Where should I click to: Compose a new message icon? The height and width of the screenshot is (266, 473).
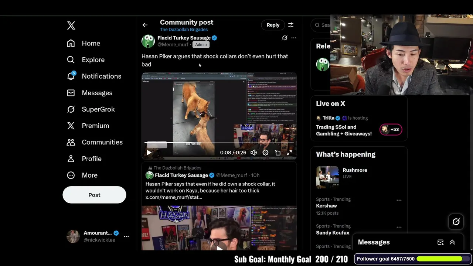440,242
